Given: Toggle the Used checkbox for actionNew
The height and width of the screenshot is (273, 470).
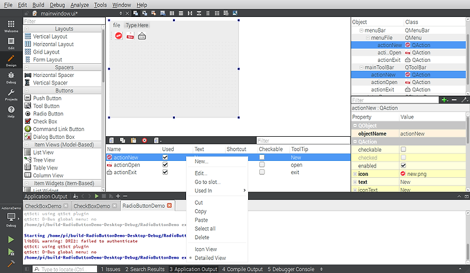Looking at the screenshot, I should pyautogui.click(x=165, y=157).
